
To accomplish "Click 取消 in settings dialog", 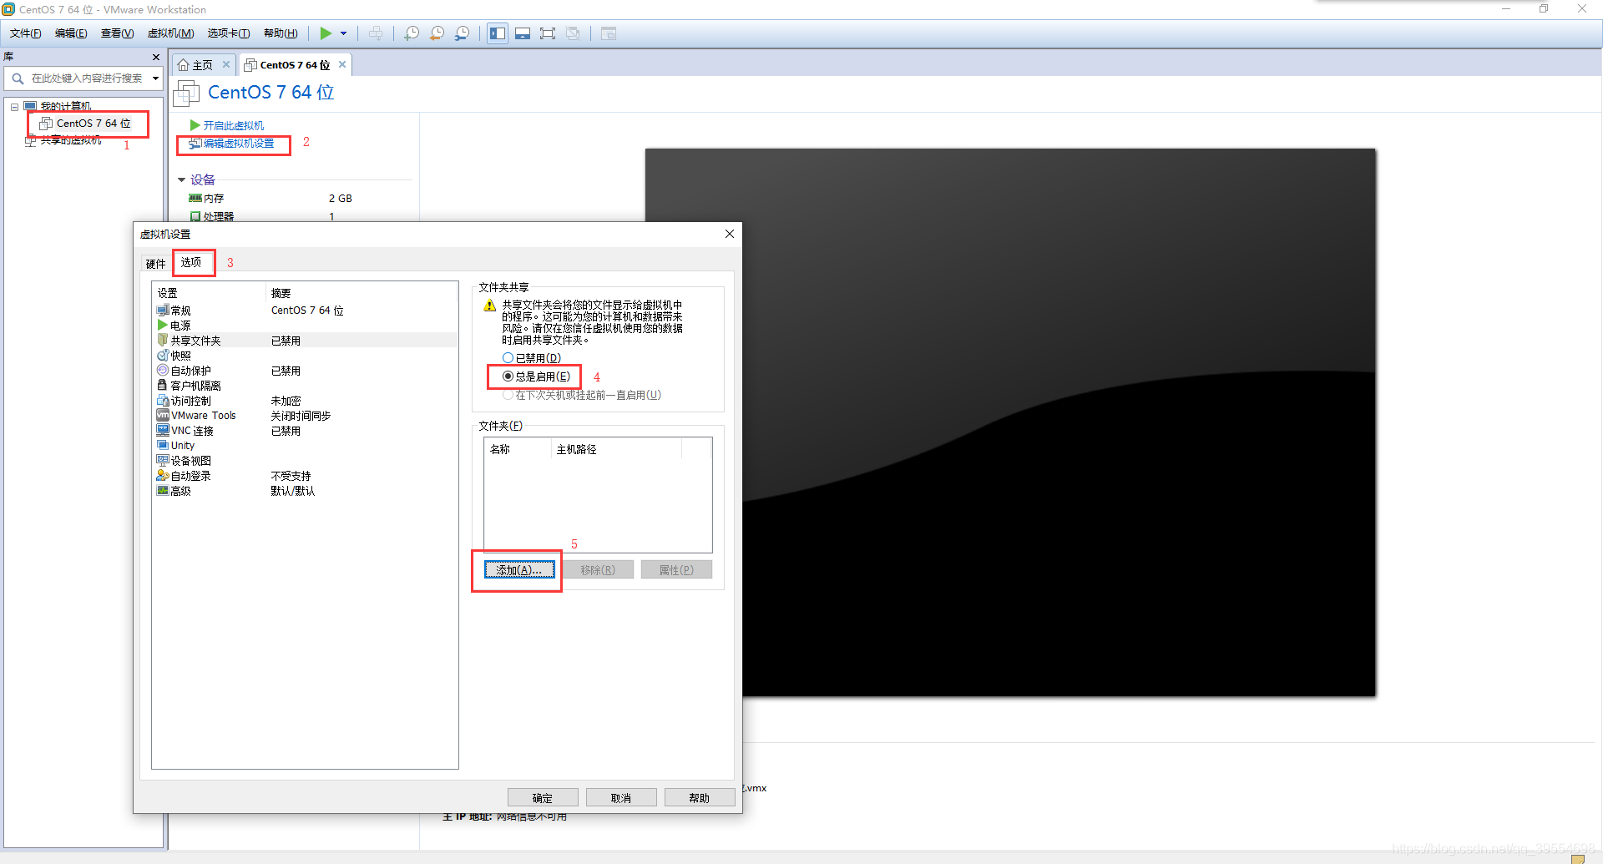I will pos(621,798).
